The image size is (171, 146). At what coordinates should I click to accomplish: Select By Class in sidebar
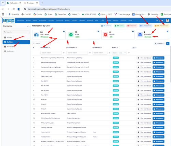(16, 42)
